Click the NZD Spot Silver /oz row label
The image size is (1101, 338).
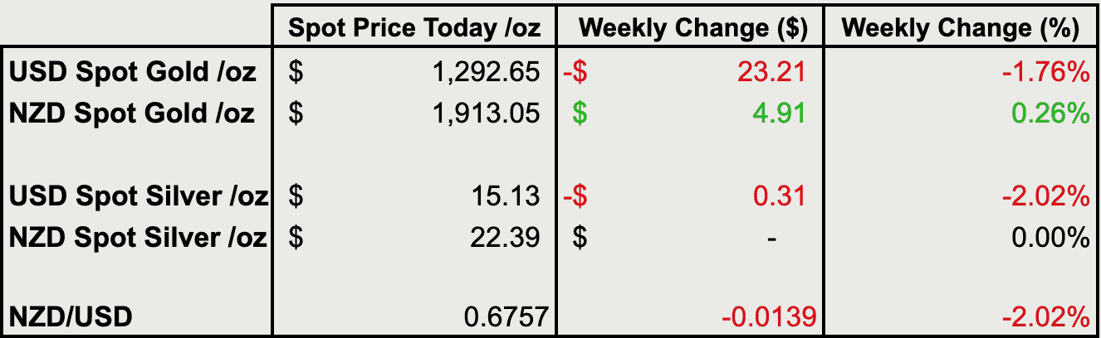(139, 238)
